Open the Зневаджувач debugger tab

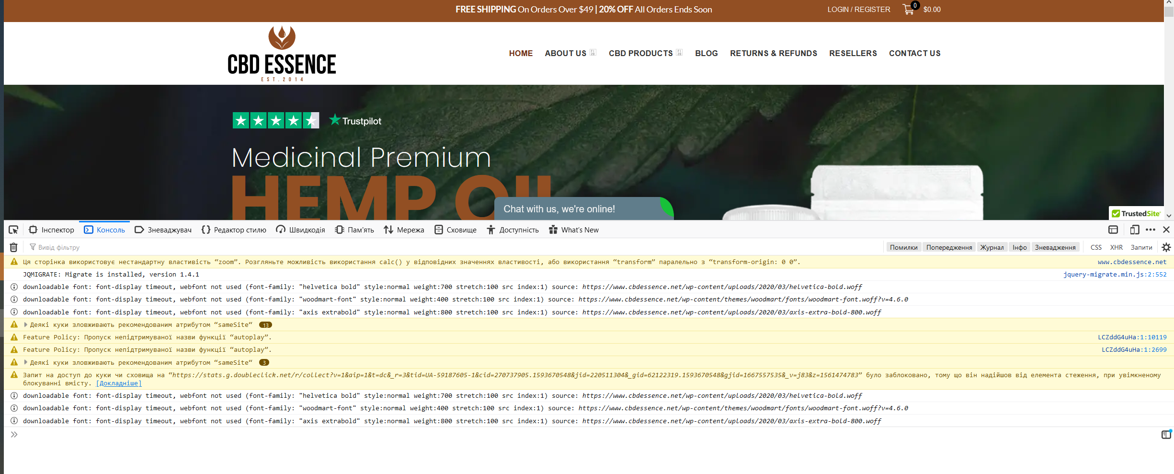pyautogui.click(x=163, y=230)
